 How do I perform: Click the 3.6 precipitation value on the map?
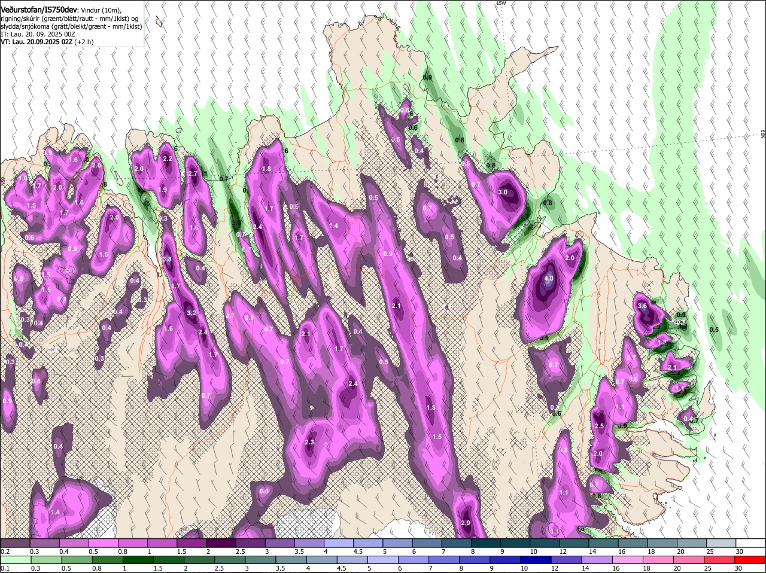click(643, 306)
